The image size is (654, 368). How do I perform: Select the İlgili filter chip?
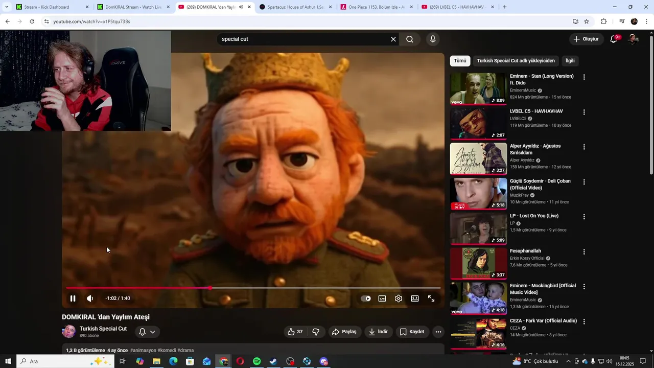pyautogui.click(x=570, y=61)
